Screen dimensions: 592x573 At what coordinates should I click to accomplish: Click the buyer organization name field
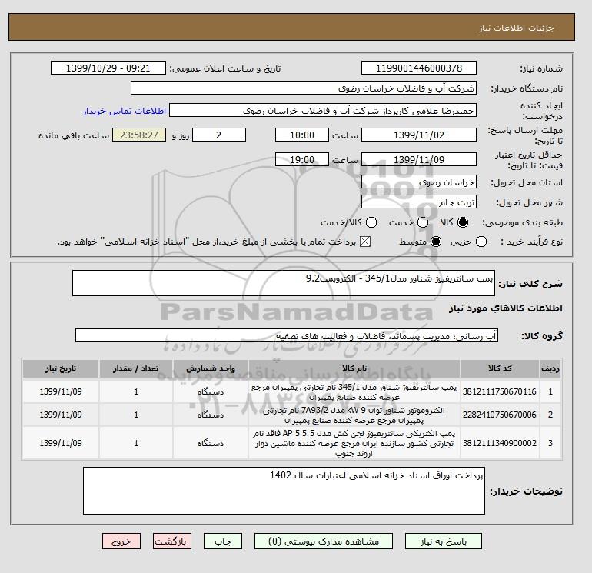pos(304,88)
